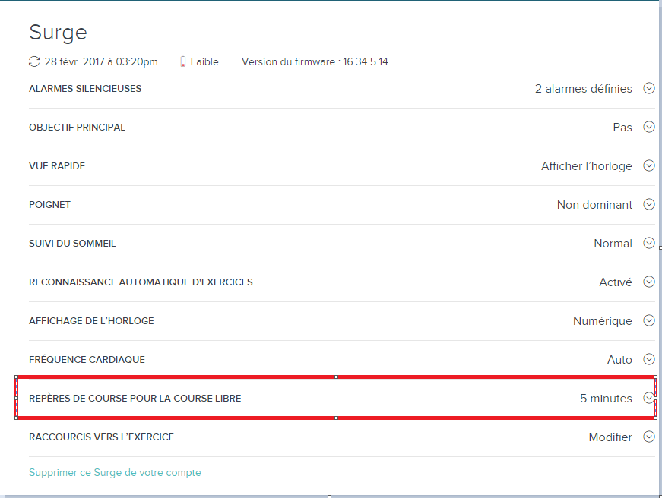Image resolution: width=662 pixels, height=498 pixels.
Task: Click the 'Activé' value
Action: point(616,282)
